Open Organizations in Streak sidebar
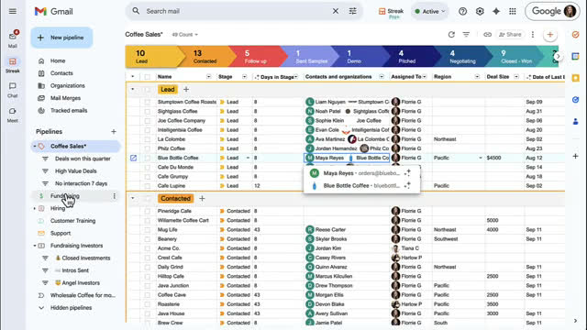Image resolution: width=587 pixels, height=330 pixels. click(67, 85)
